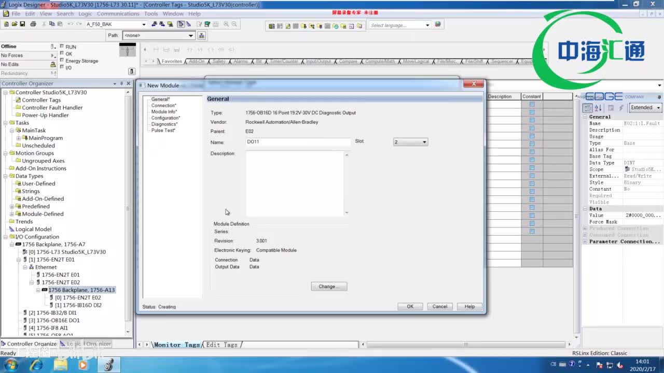The image size is (664, 373).
Task: Click the edits lock icon beside No Edits
Action: point(53,64)
